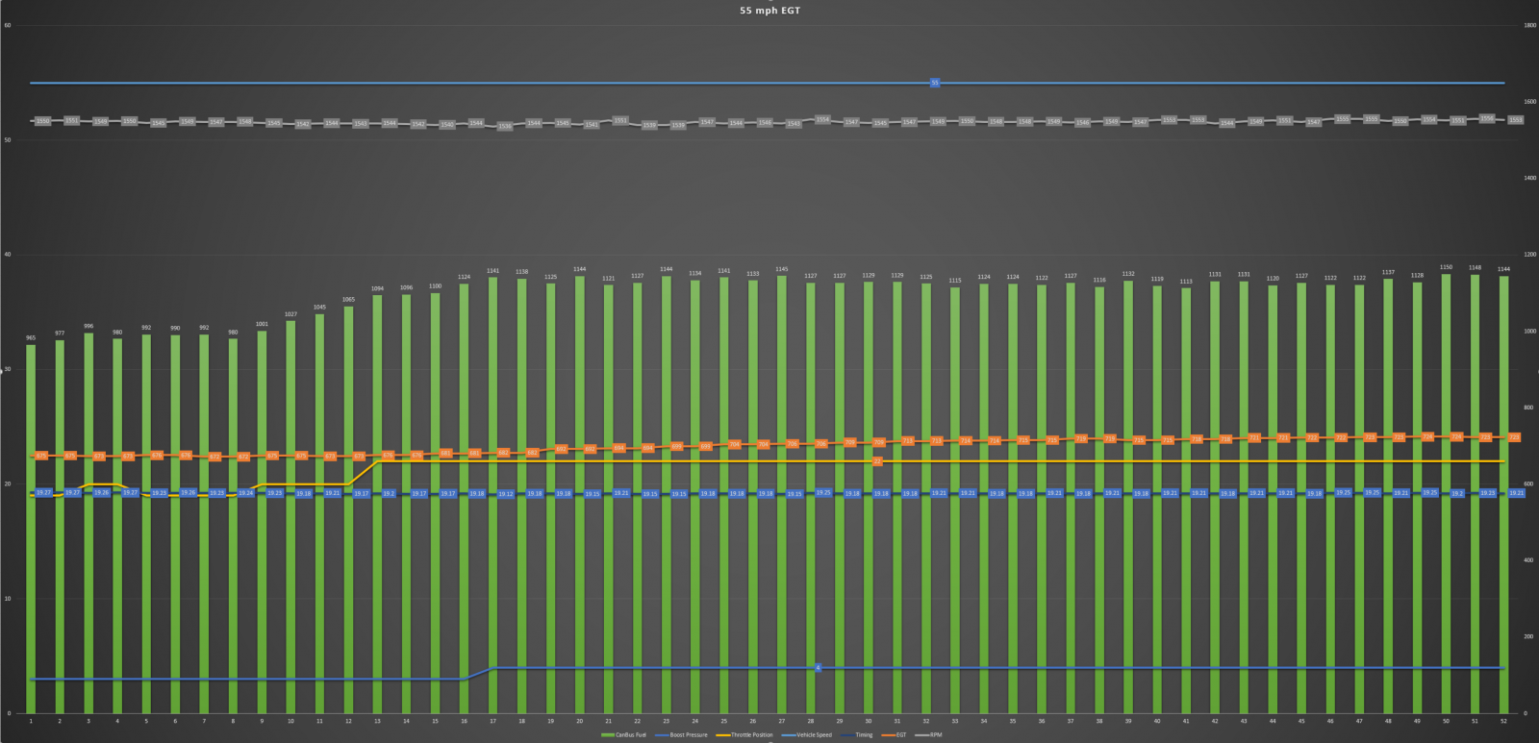Click the bar value label 1096
1539x743 pixels.
[x=406, y=288]
